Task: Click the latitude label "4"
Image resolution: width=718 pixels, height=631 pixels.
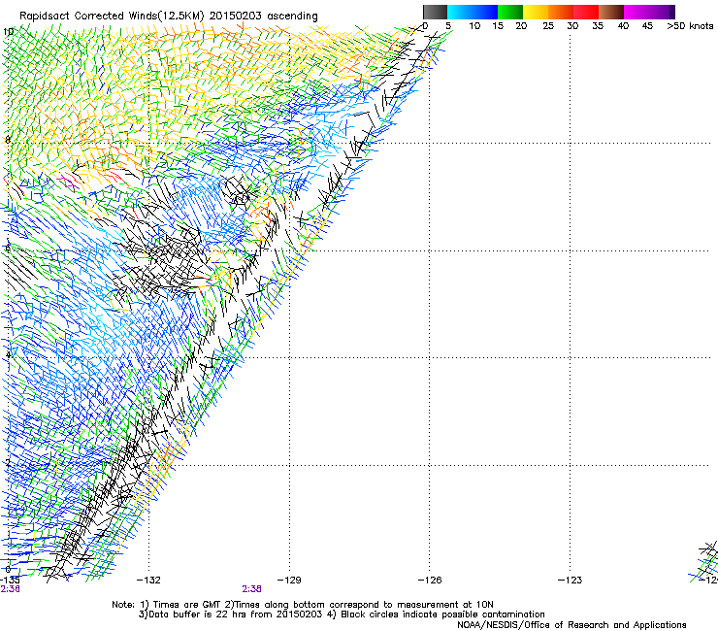Action: 8,355
